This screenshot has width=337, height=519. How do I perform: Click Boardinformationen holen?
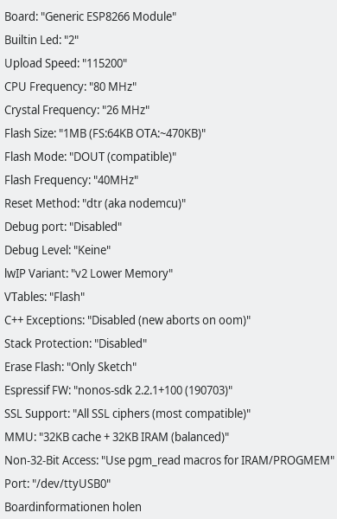coord(168,507)
